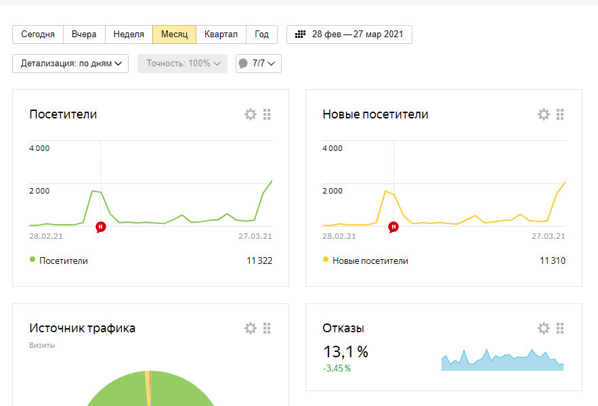Image resolution: width=598 pixels, height=406 pixels.
Task: Click grid handle icon on Посетители widget
Action: pyautogui.click(x=267, y=114)
